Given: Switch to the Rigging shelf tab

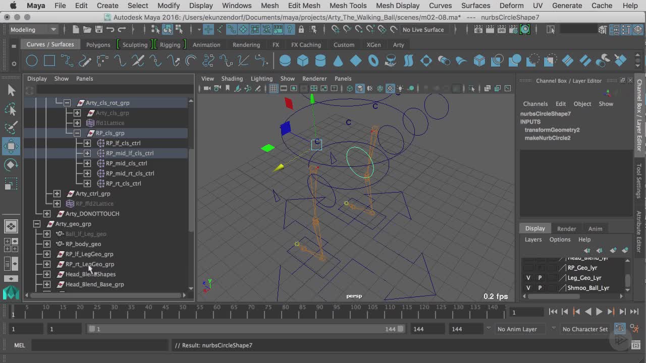Looking at the screenshot, I should tap(170, 44).
